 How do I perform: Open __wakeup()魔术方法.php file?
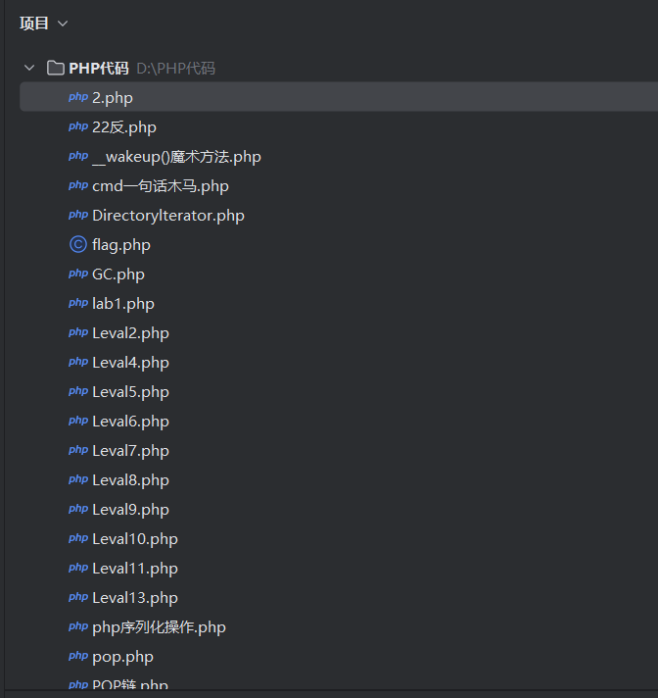tap(176, 157)
